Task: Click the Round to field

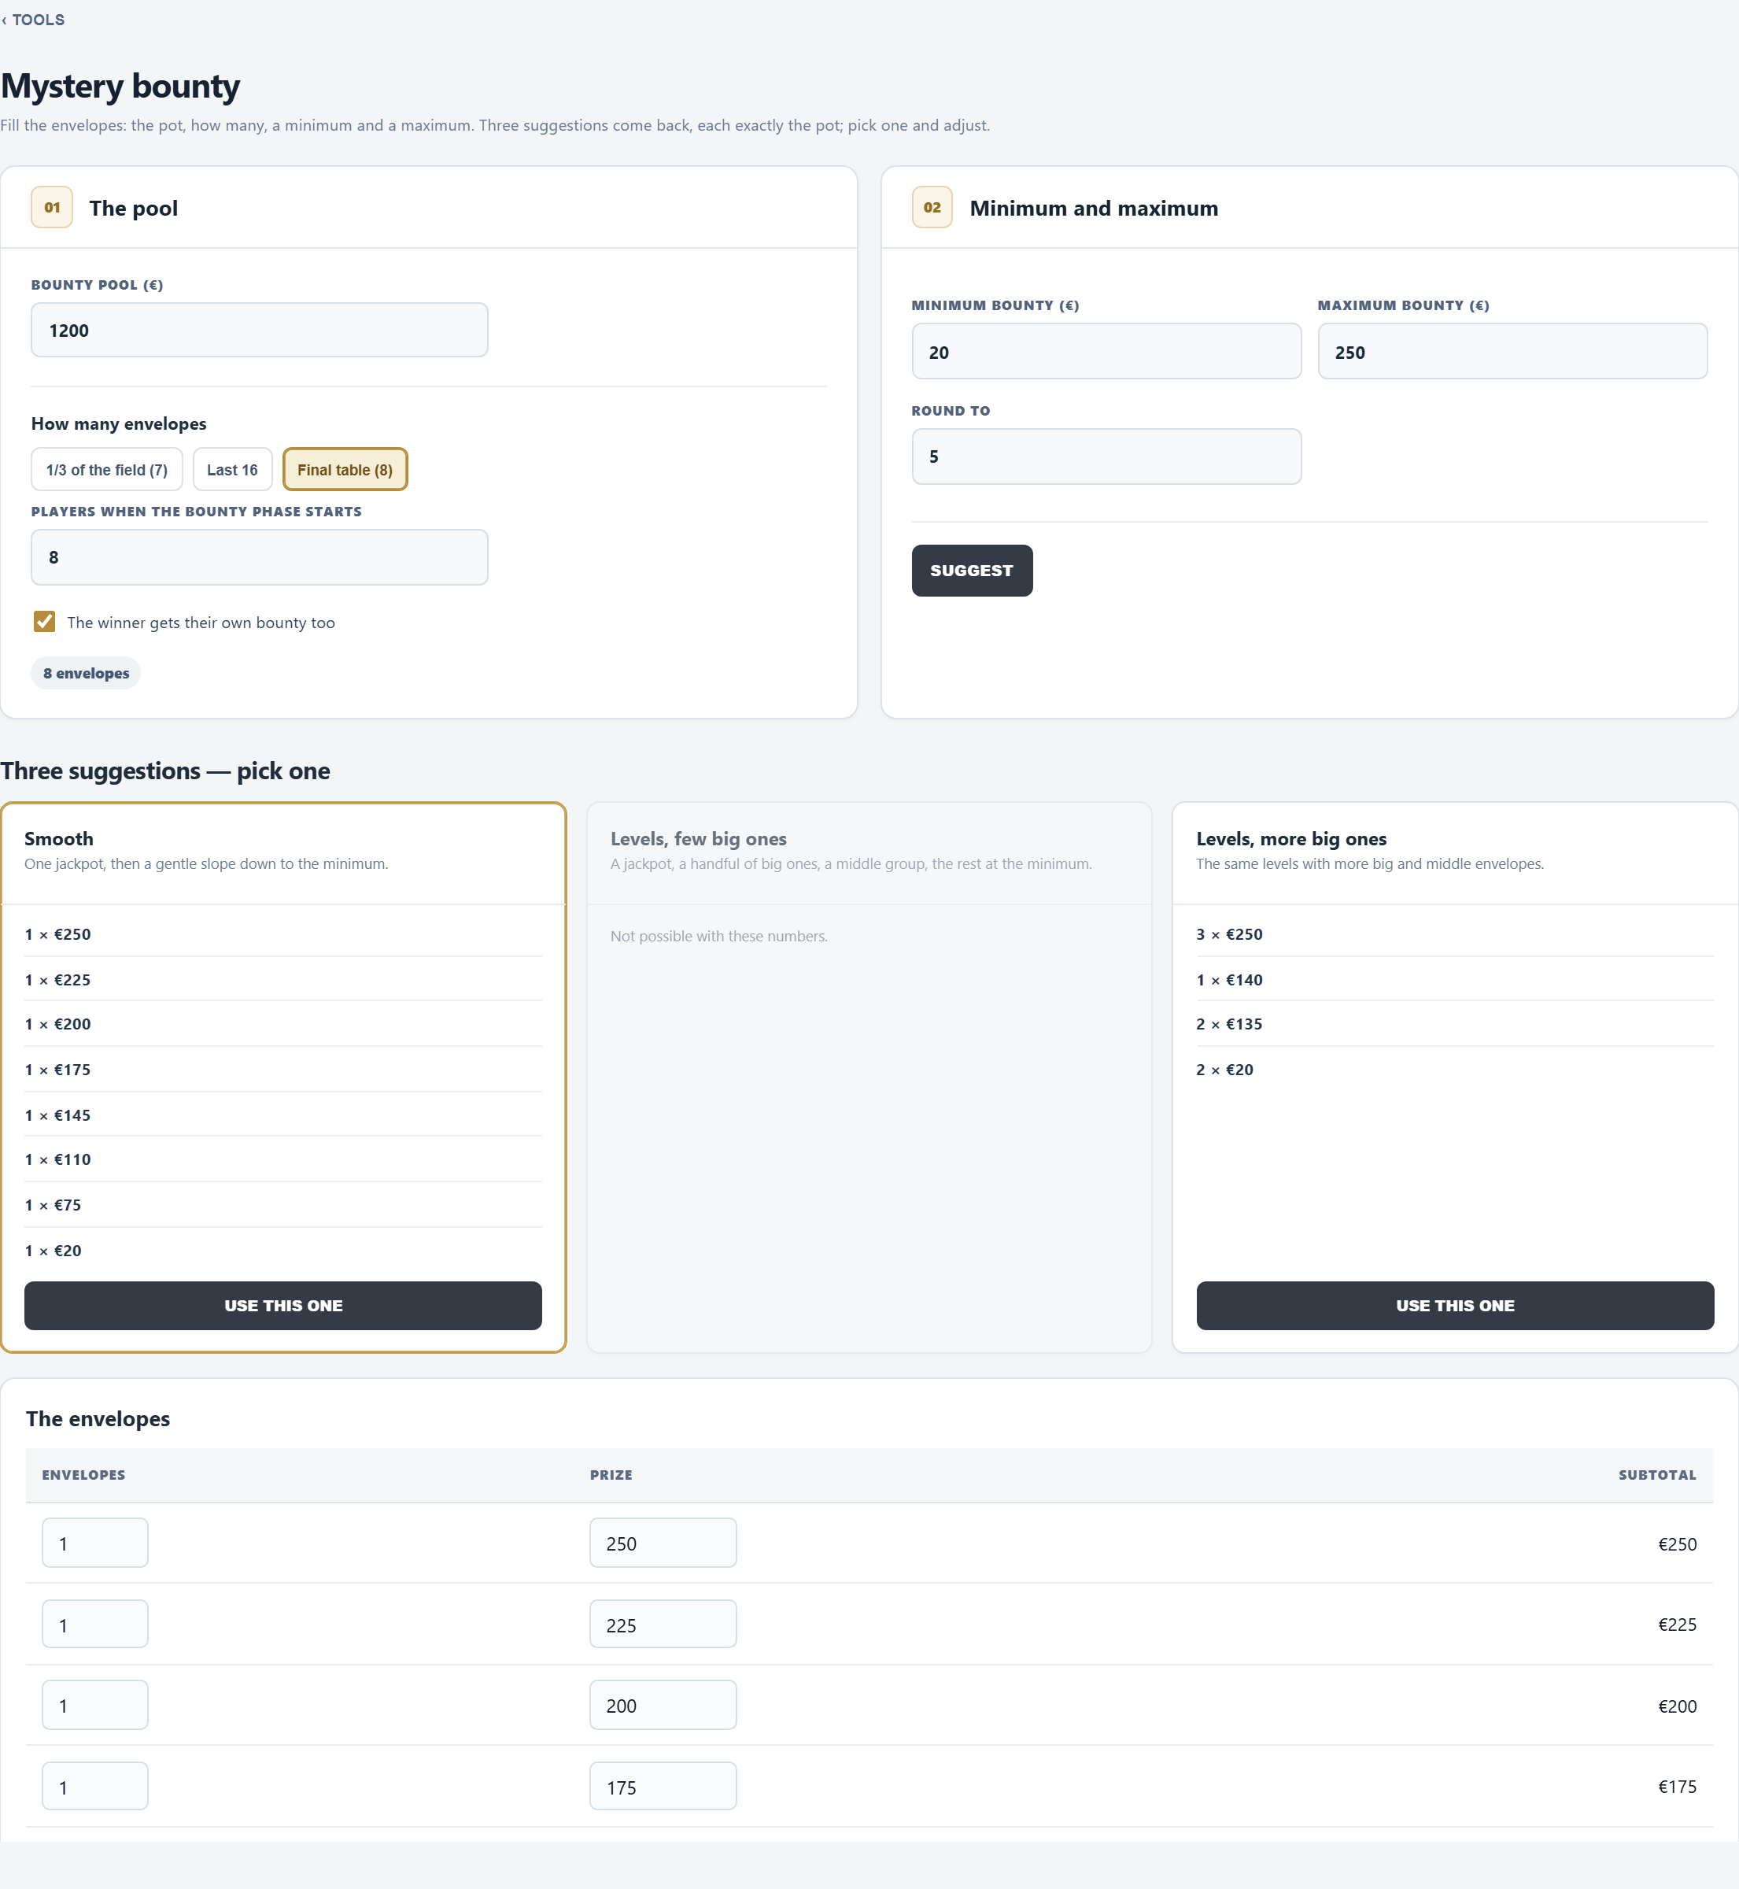Action: pyautogui.click(x=1106, y=457)
